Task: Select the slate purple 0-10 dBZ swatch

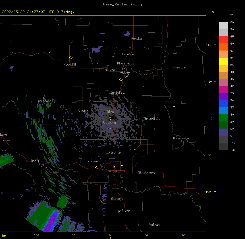Action: point(223,132)
